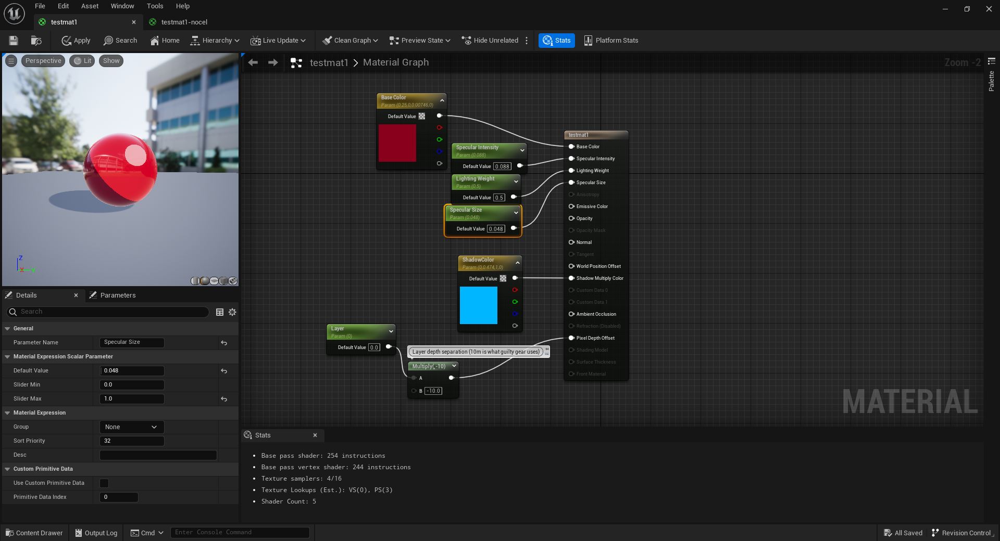Image resolution: width=1000 pixels, height=541 pixels.
Task: Collapse the Base Color node with its chevron
Action: [442, 100]
